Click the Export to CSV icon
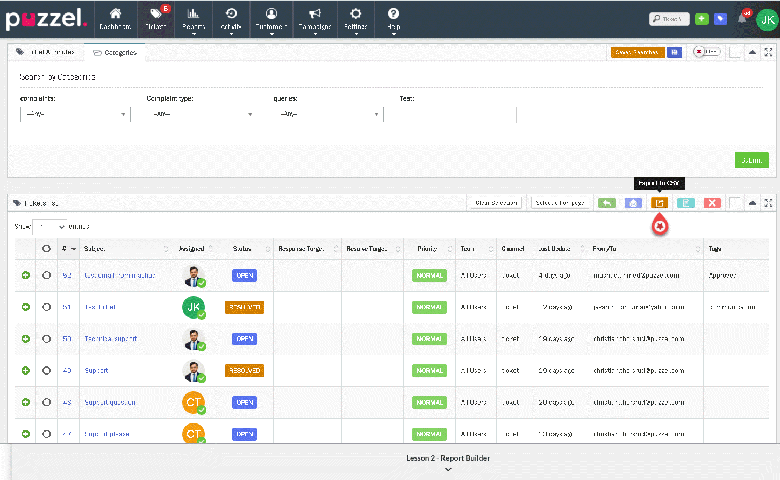780x480 pixels. (x=659, y=203)
